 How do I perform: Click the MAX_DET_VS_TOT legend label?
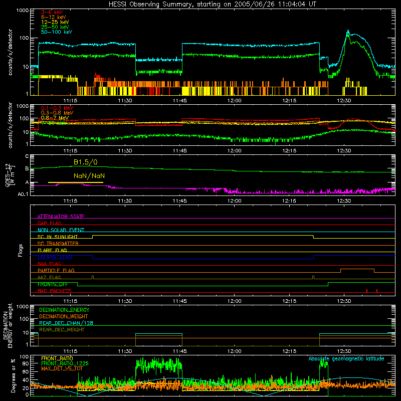point(62,368)
